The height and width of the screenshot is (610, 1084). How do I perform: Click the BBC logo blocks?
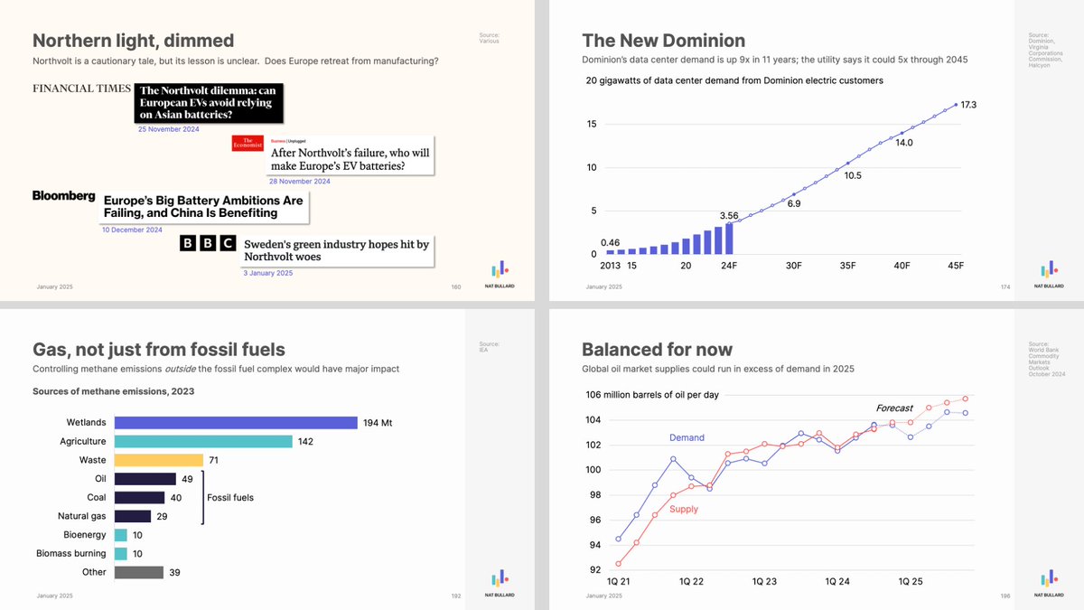pyautogui.click(x=208, y=243)
